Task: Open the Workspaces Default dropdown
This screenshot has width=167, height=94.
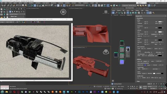Action: pos(161,3)
